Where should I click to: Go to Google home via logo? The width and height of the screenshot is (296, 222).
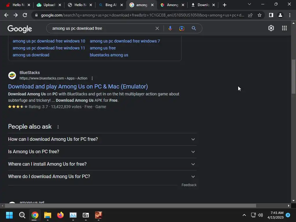(x=20, y=29)
